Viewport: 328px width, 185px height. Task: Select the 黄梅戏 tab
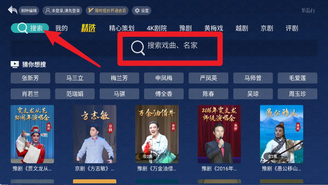tap(214, 28)
